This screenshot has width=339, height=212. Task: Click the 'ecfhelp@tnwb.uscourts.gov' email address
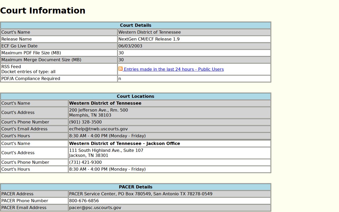99,129
